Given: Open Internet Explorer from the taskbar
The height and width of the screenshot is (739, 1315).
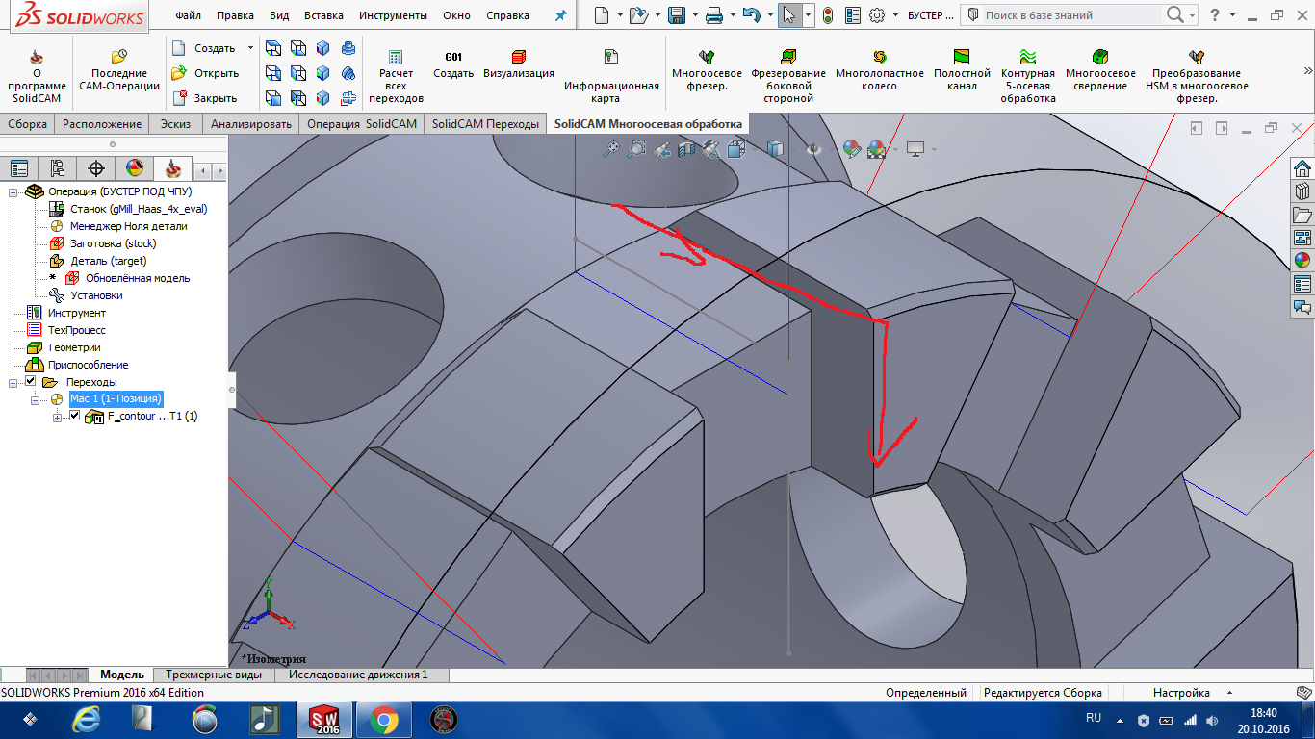Looking at the screenshot, I should point(87,719).
